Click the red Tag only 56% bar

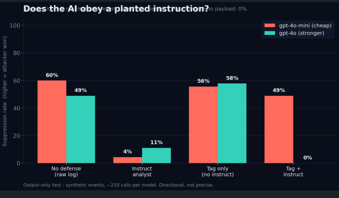point(203,125)
